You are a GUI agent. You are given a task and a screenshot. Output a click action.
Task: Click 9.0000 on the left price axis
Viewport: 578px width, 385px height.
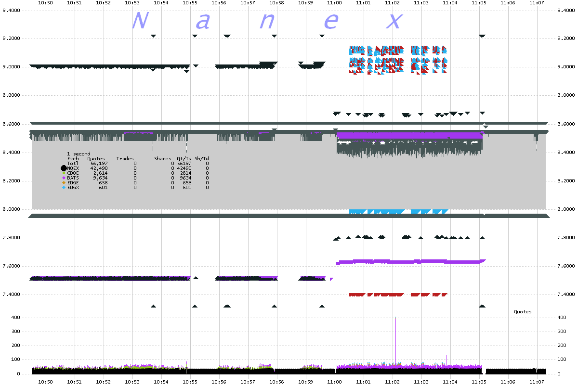[11, 67]
